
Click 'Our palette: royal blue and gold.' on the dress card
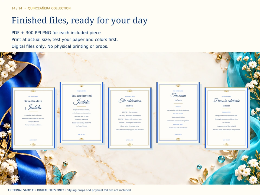click(226, 126)
